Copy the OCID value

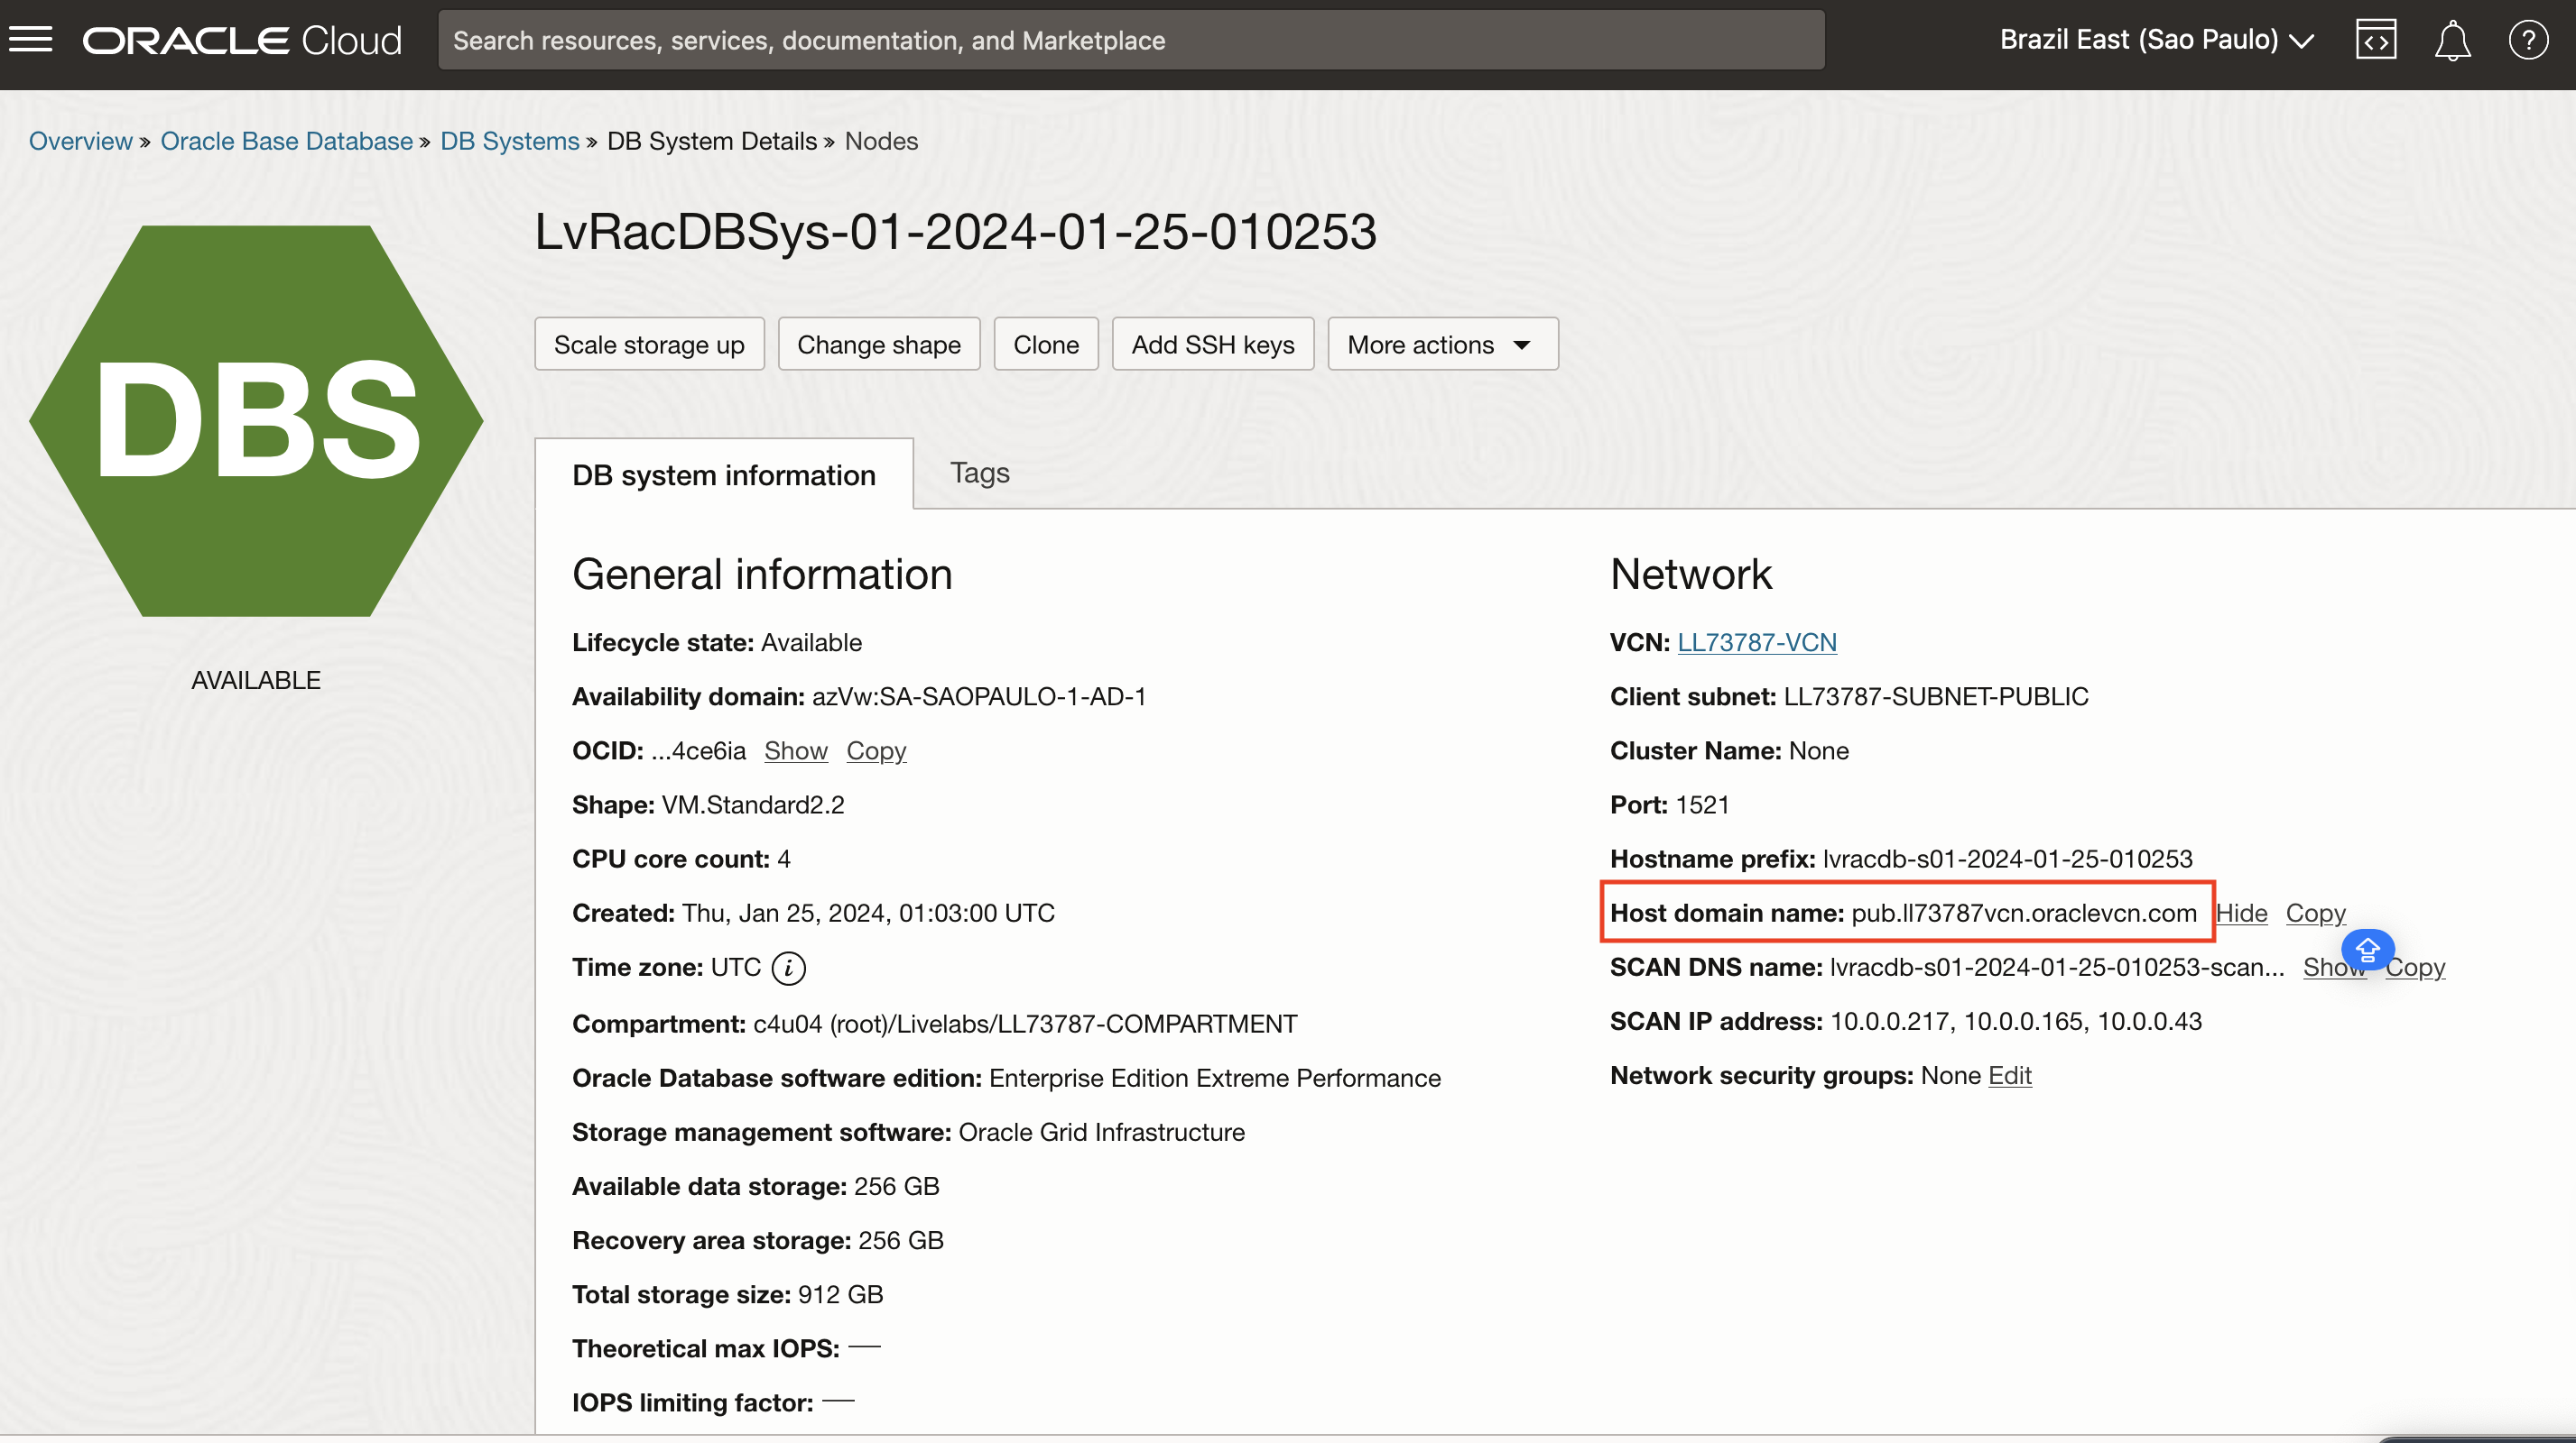876,750
